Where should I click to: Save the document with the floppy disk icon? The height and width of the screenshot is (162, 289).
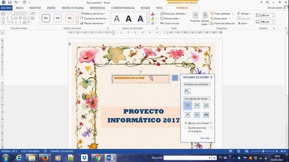click(10, 2)
